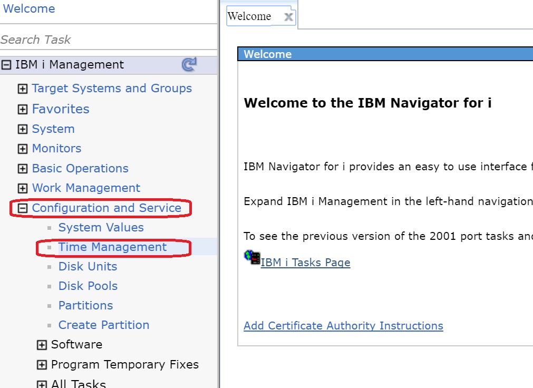533x388 pixels.
Task: Expand the Program Temporary Fixes node
Action: tap(42, 365)
